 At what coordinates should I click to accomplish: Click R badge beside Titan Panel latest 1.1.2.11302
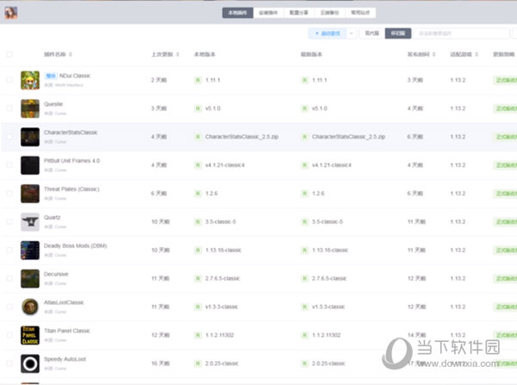click(x=305, y=335)
